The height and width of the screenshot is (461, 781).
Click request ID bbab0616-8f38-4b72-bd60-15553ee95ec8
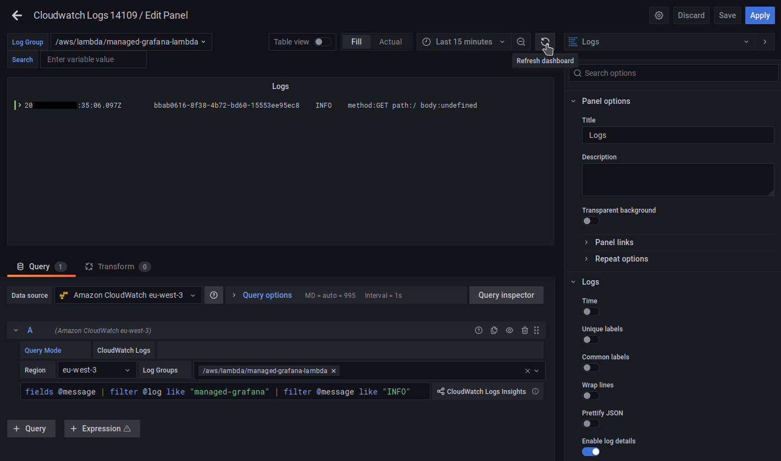point(226,105)
